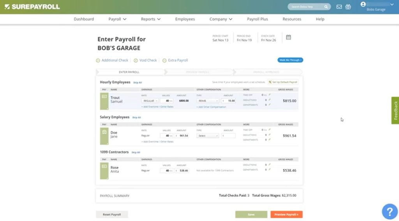This screenshot has height=221, width=399.
Task: Edit time off pencil for Samuel Trout
Action: point(270,95)
